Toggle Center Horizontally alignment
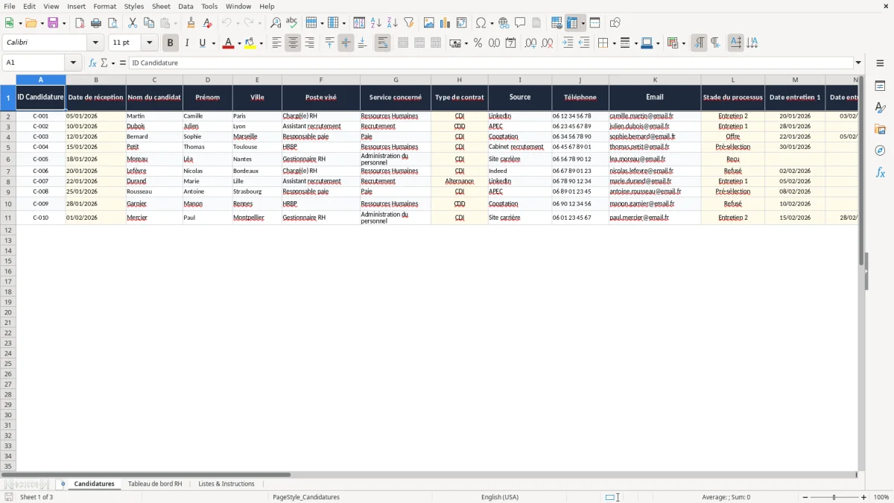 coord(293,43)
